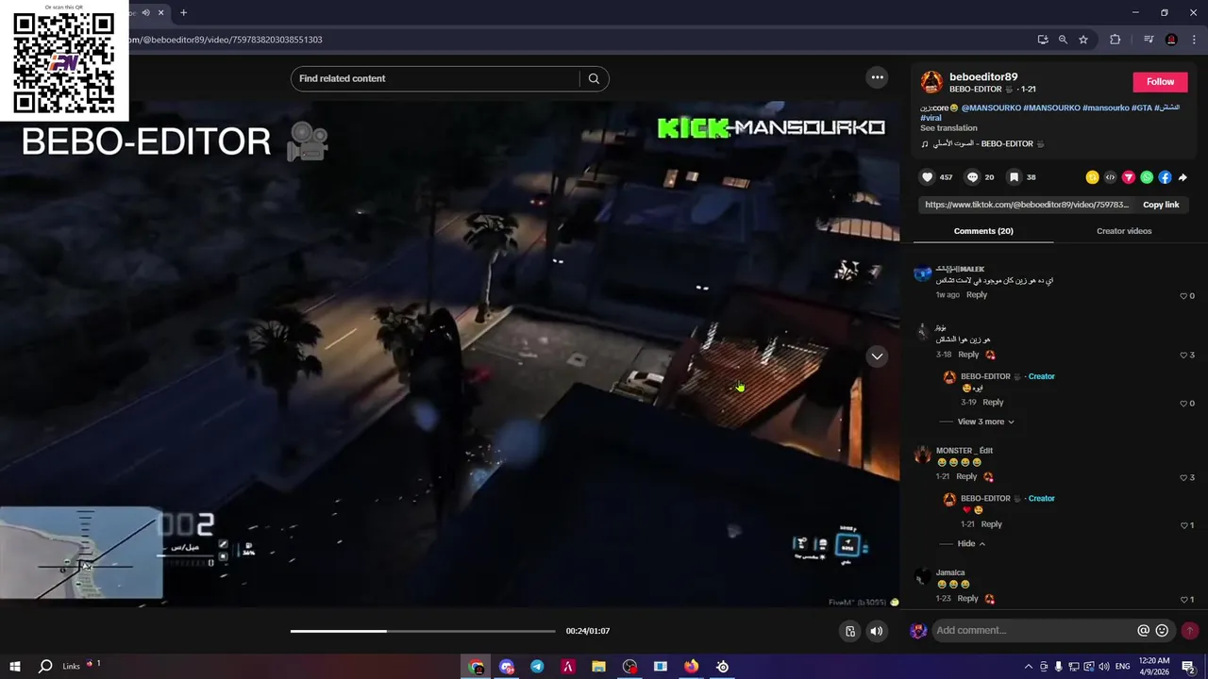Save video with the bookmark icon
The height and width of the screenshot is (679, 1208).
point(1014,177)
